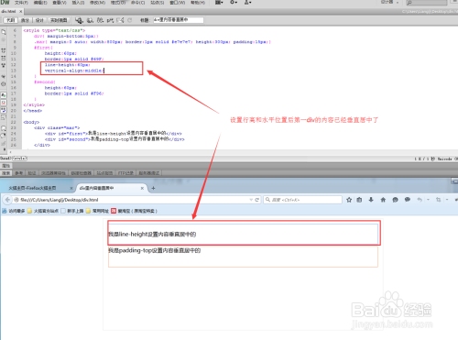Image resolution: width=458 pixels, height=340 pixels.
Task: Click the Firefox search box
Action: pos(303,200)
